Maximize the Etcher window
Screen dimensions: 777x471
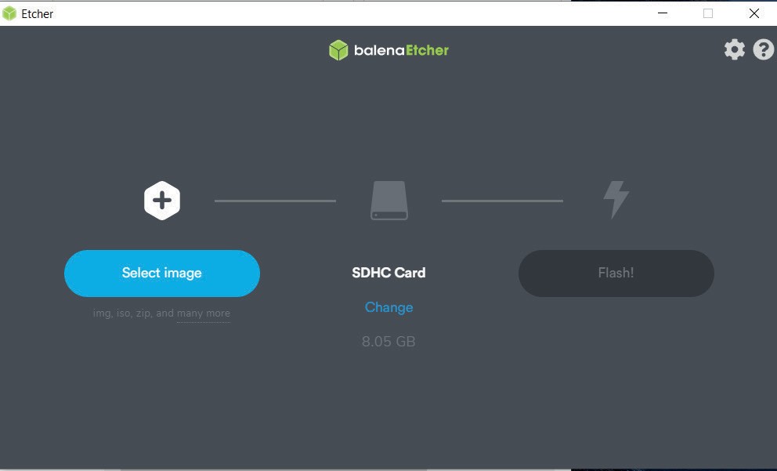708,13
